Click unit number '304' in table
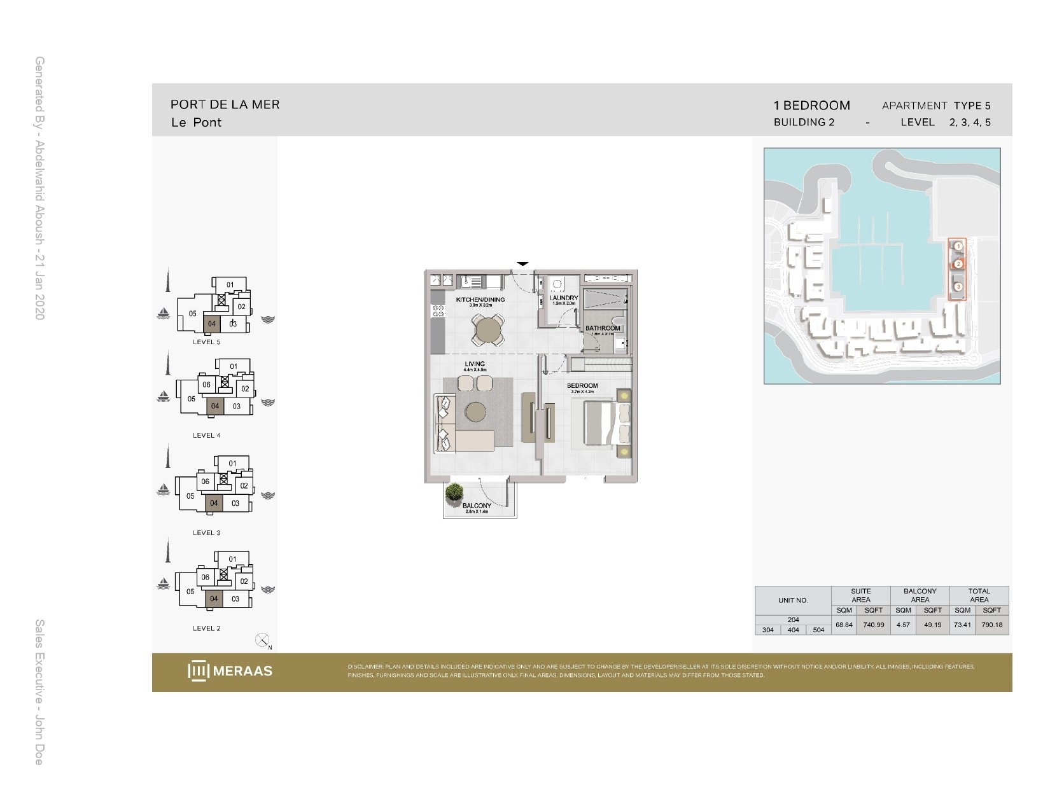Image resolution: width=1050 pixels, height=811 pixels. point(768,630)
